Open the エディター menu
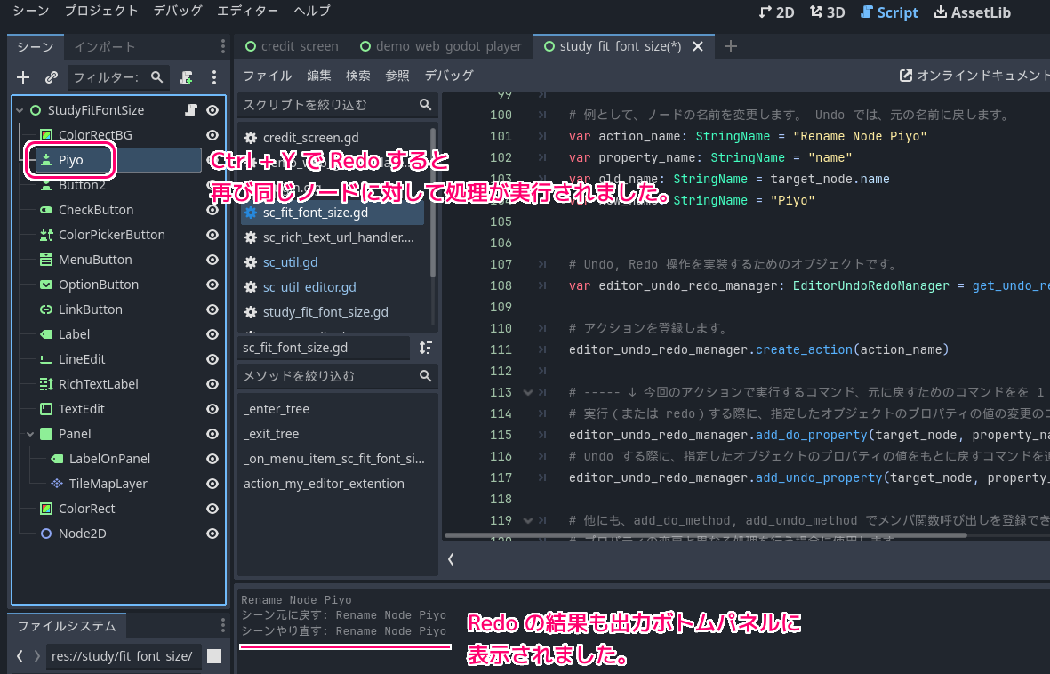1050x674 pixels. pos(248,11)
